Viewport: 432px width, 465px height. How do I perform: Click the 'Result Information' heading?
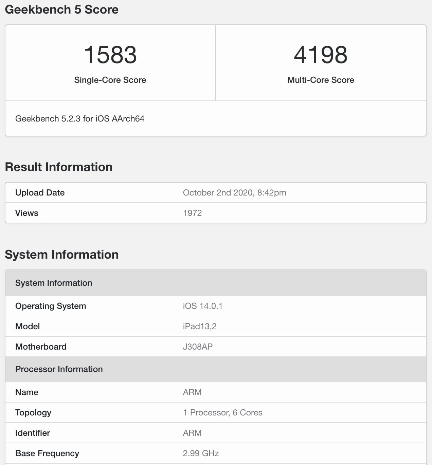58,167
